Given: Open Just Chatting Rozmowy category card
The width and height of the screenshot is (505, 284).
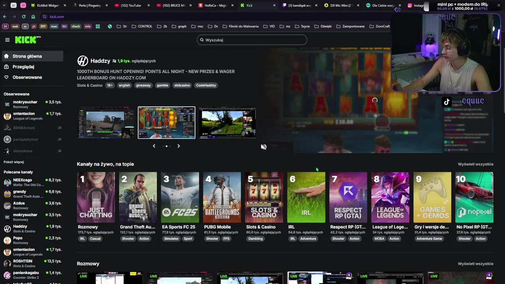Looking at the screenshot, I should (96, 197).
